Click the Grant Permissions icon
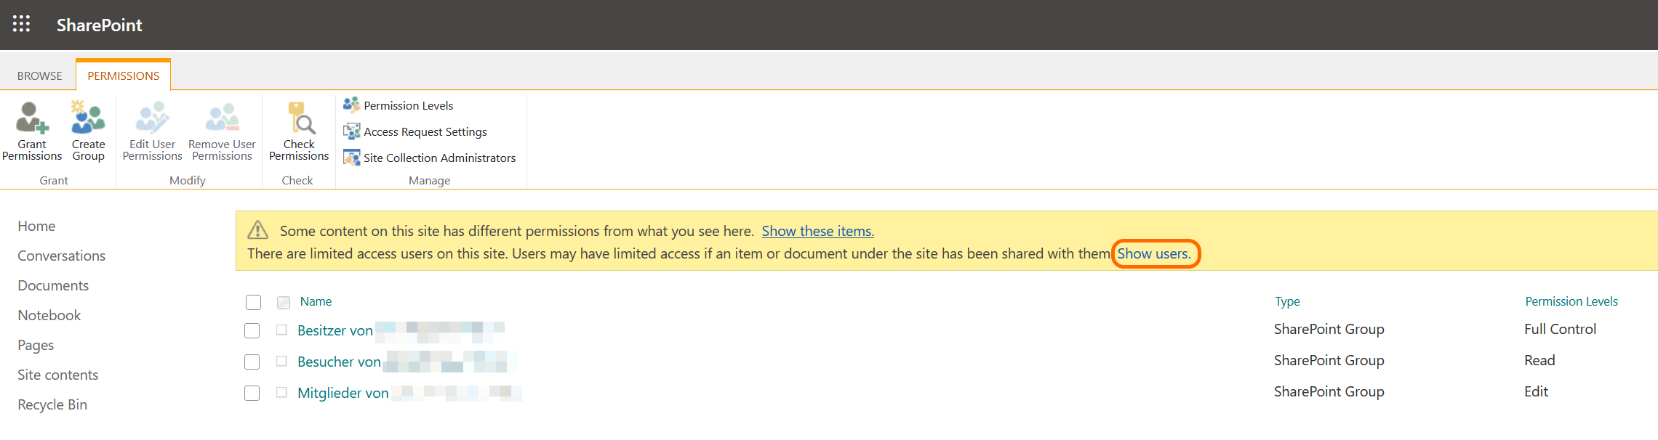Viewport: 1658px width, 440px height. click(32, 118)
